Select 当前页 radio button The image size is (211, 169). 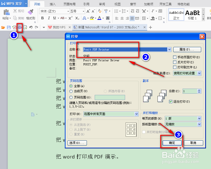pyautogui.click(x=71, y=91)
